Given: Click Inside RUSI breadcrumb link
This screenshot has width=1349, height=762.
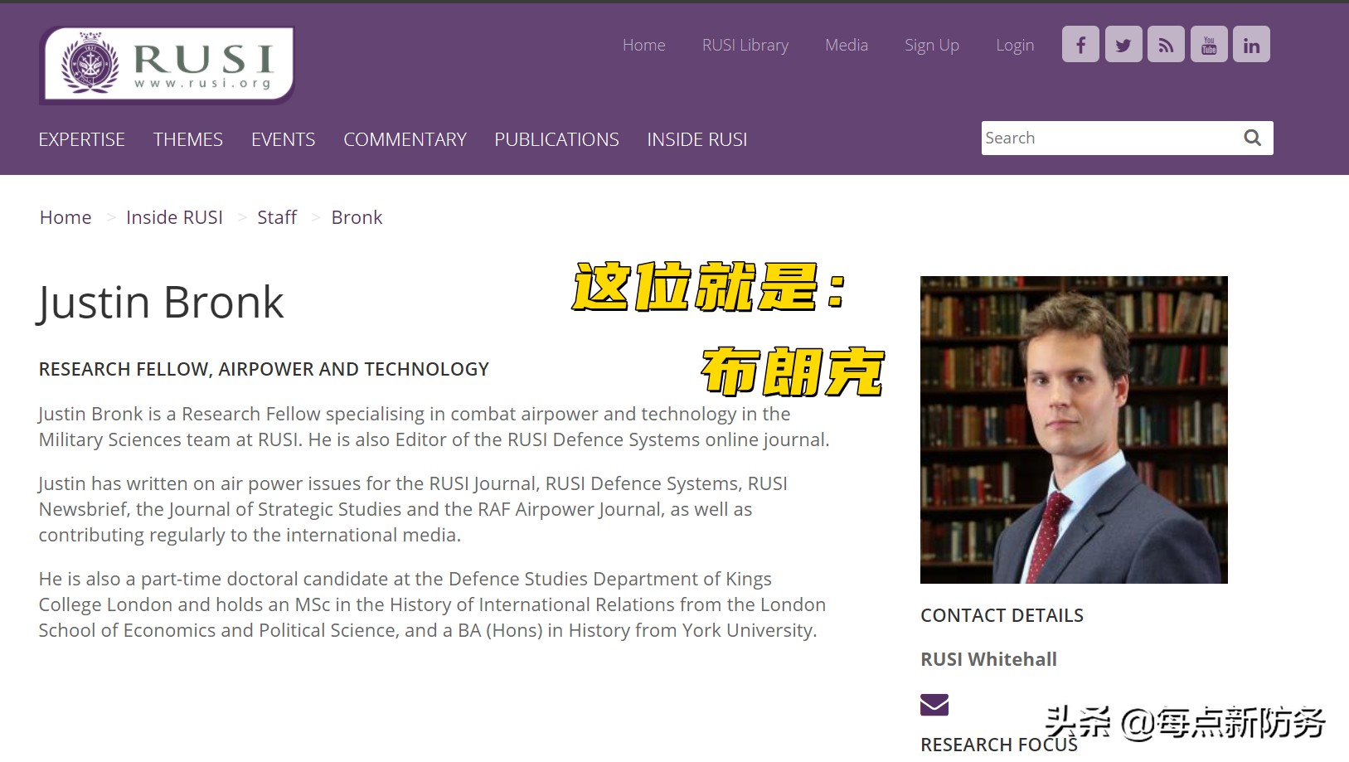Looking at the screenshot, I should coord(174,217).
